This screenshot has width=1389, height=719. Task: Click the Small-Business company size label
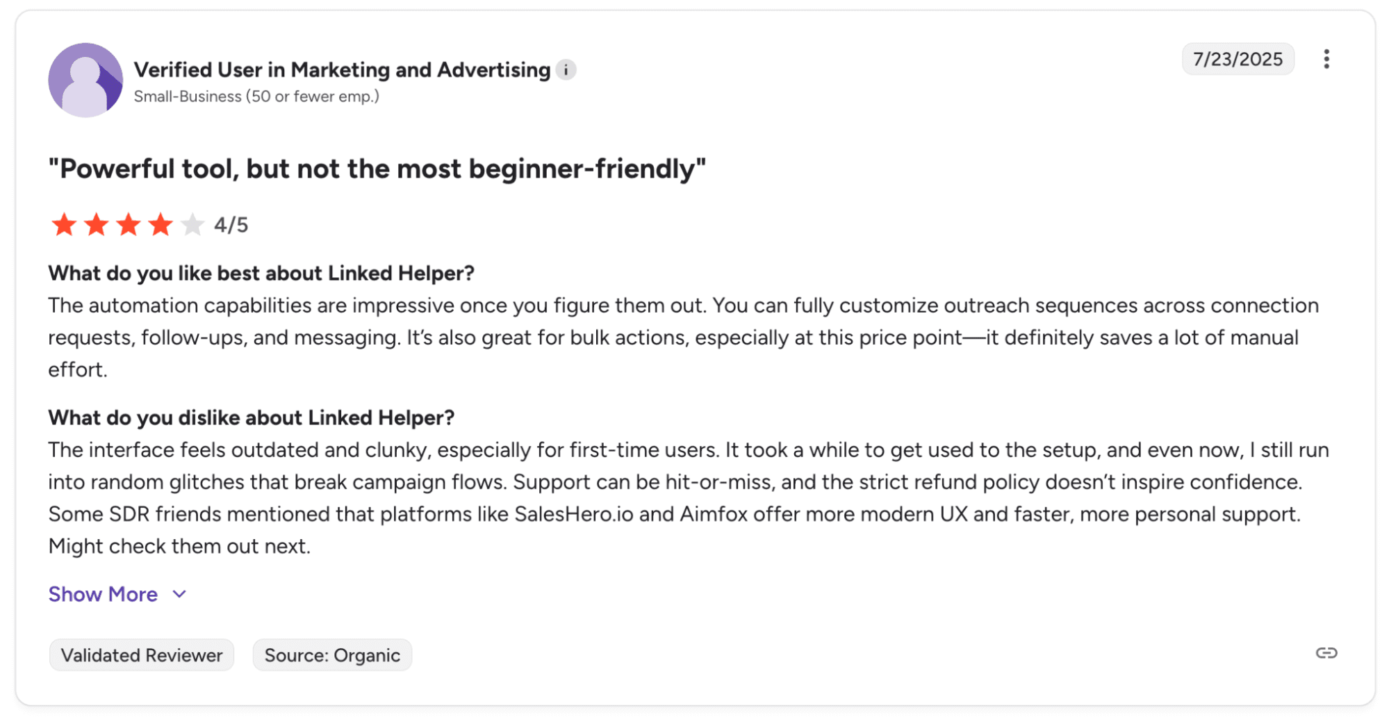coord(256,97)
